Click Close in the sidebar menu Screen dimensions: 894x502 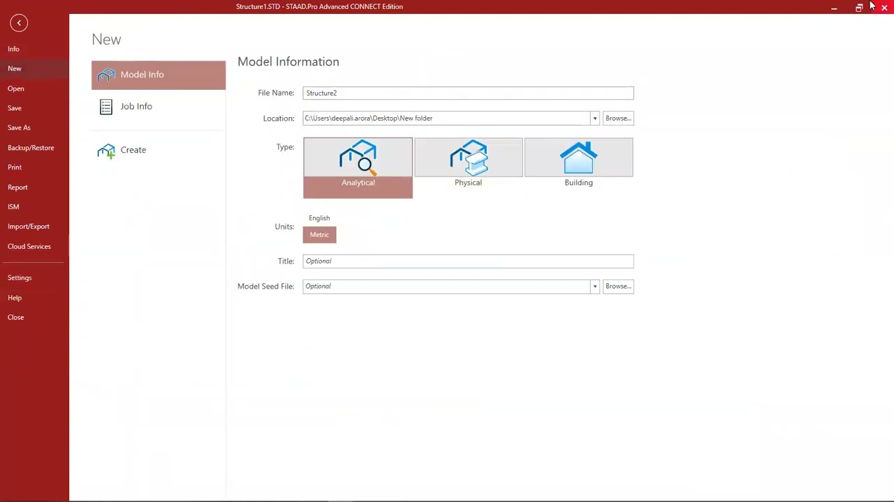tap(15, 317)
